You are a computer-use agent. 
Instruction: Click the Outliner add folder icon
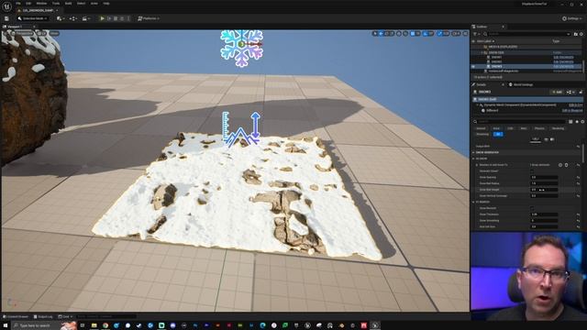pos(576,34)
